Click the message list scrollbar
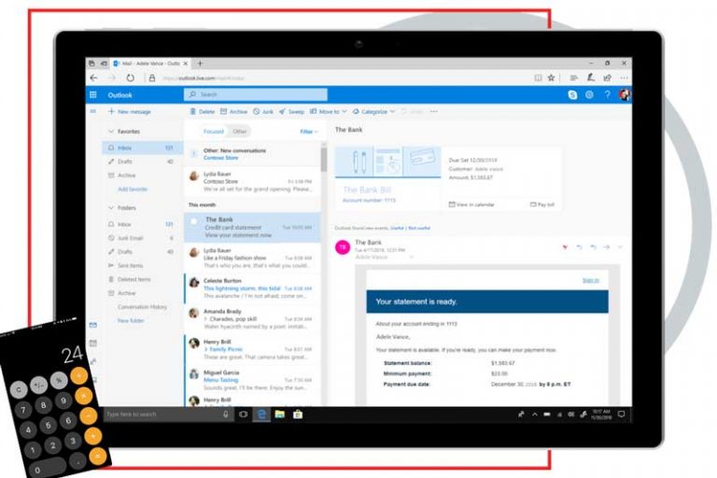The height and width of the screenshot is (478, 717). pyautogui.click(x=324, y=160)
